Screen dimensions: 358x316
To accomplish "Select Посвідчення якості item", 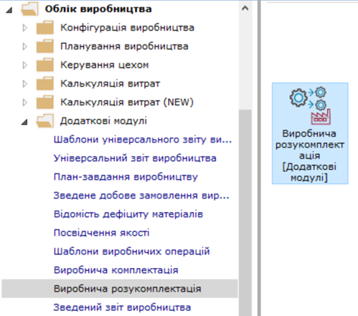I will (x=101, y=233).
